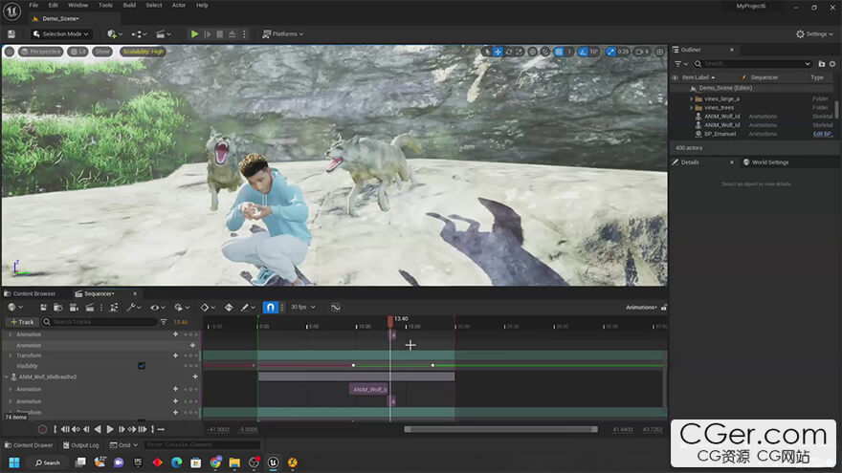The image size is (842, 473).
Task: Toggle viewport rotation angle snapping
Action: point(583,52)
